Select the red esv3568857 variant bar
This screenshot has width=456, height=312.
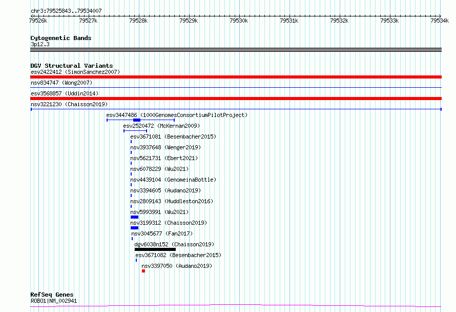(236, 99)
